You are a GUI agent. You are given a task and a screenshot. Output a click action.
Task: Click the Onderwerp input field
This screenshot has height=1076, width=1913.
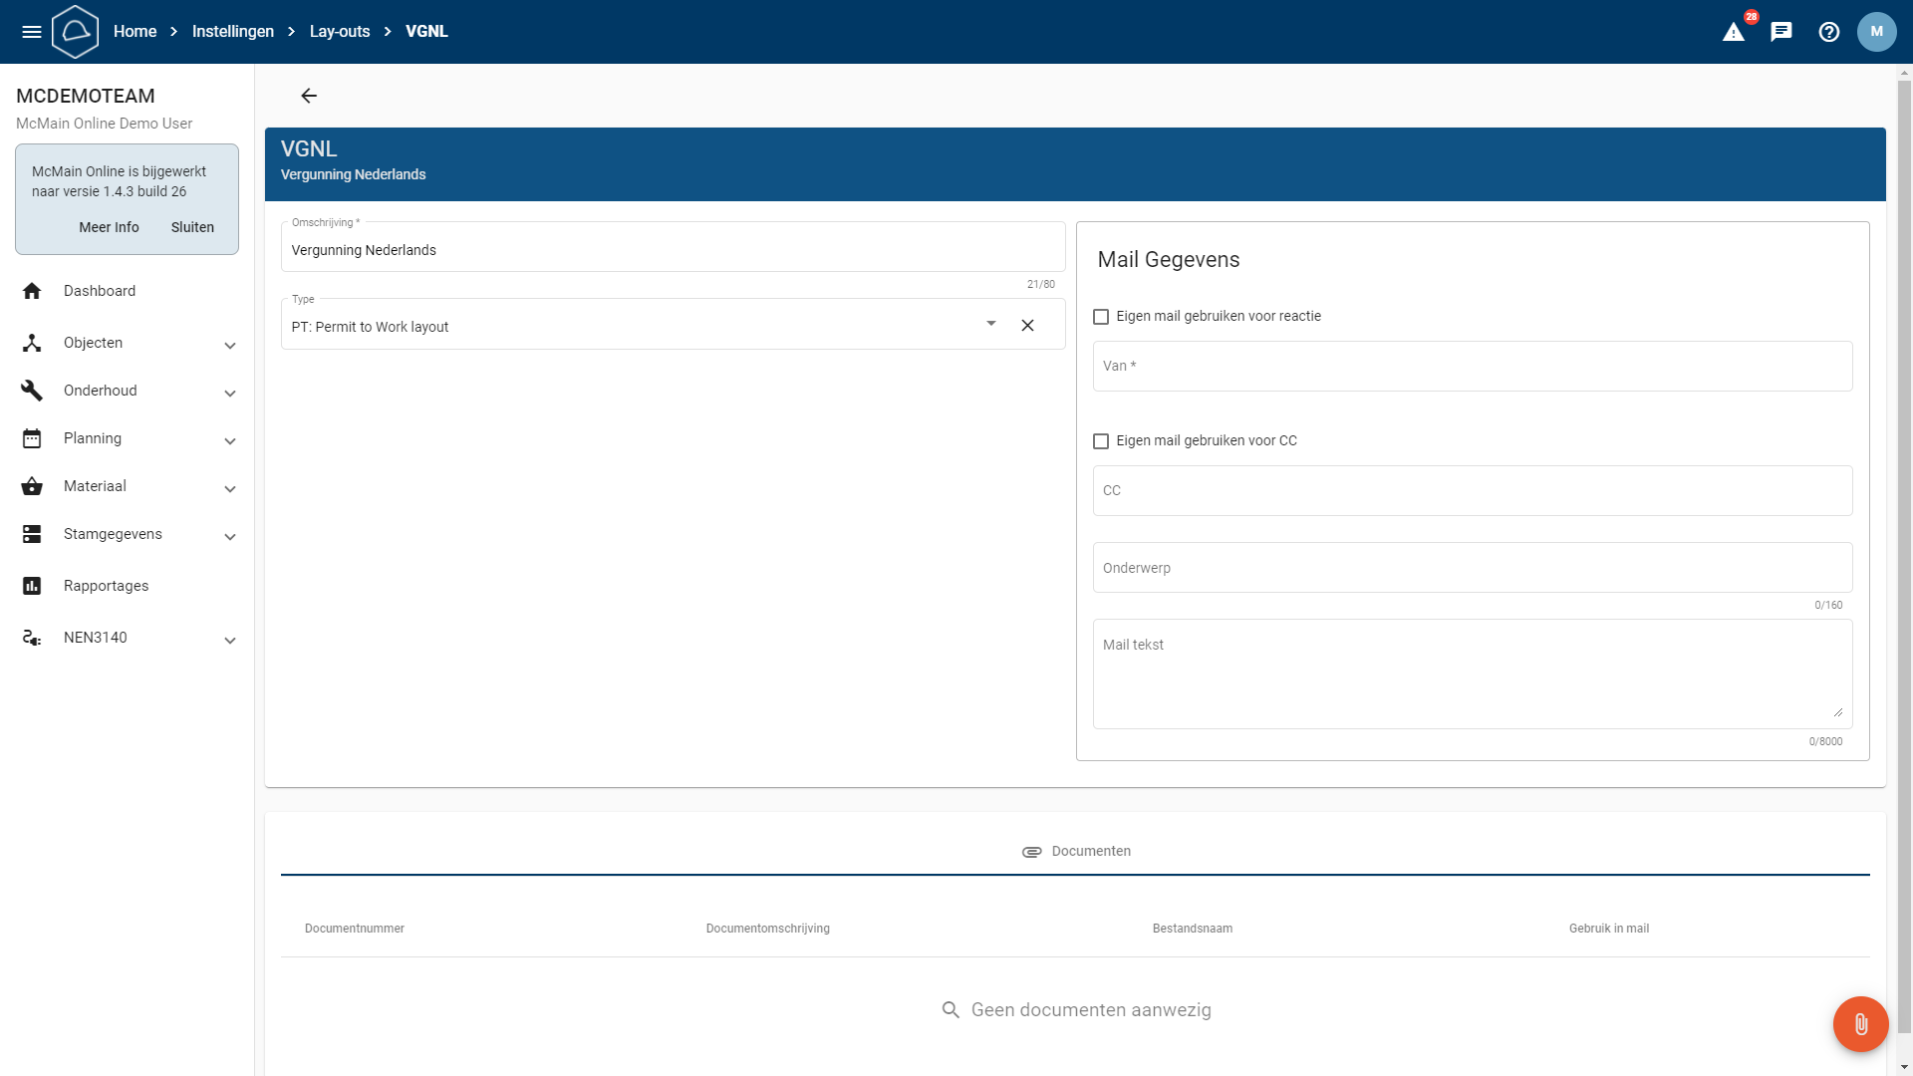1472,568
